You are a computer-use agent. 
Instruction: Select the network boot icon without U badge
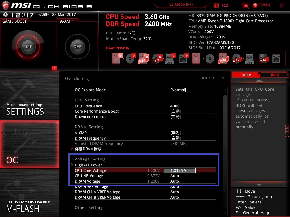click(276, 59)
